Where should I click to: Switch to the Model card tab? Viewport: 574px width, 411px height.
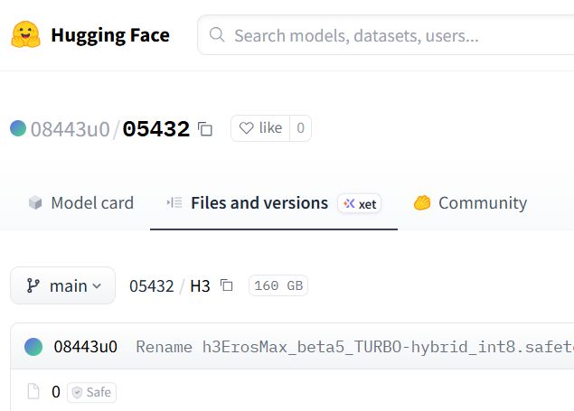click(x=81, y=203)
